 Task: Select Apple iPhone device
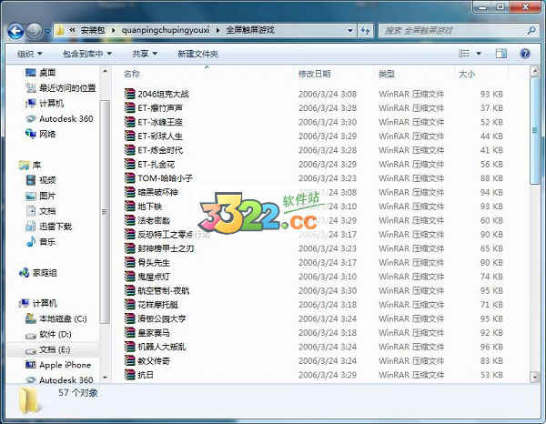click(58, 365)
